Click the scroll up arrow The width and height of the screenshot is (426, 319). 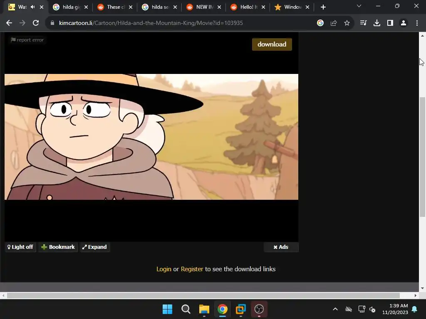pos(422,36)
